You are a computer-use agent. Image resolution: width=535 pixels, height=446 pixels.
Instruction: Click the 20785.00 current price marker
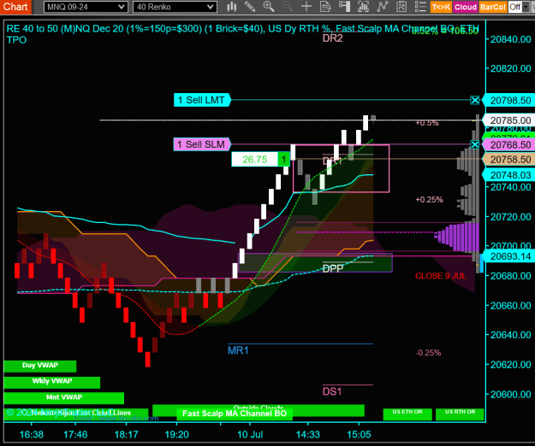pos(508,120)
